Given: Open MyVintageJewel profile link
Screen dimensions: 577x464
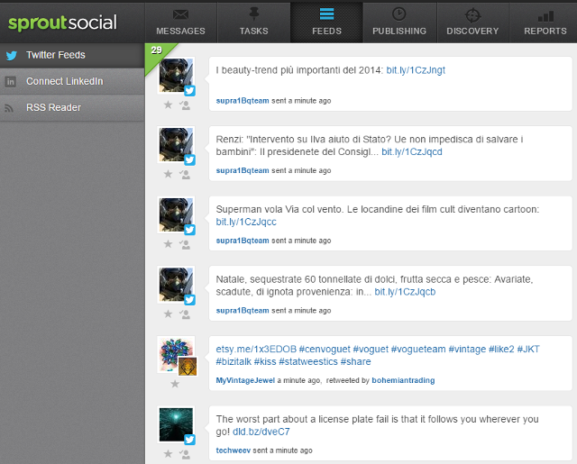Looking at the screenshot, I should (245, 380).
